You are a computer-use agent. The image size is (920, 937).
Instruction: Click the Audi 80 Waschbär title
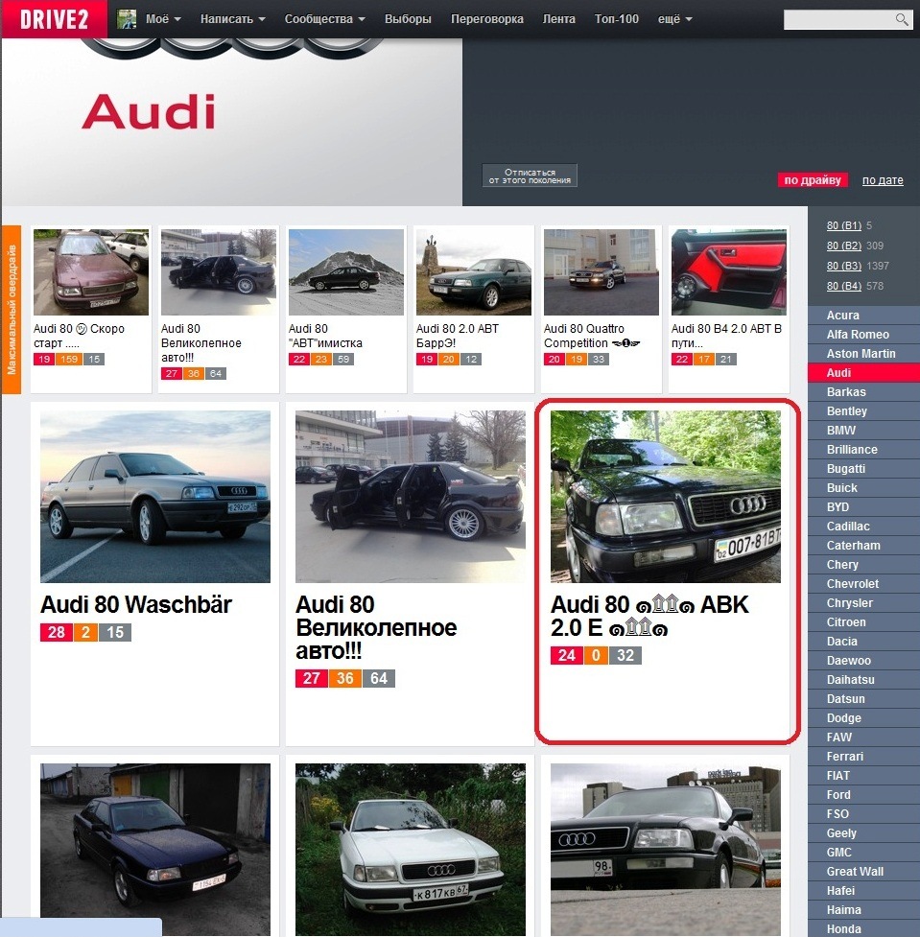[135, 605]
